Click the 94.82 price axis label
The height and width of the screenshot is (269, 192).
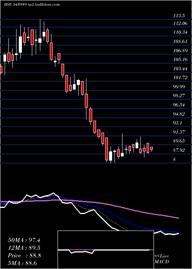click(x=179, y=114)
